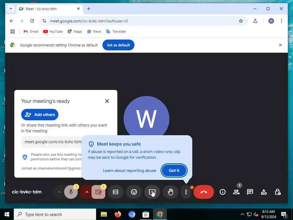Show the people participants panel
The image size is (293, 220).
[x=236, y=192]
